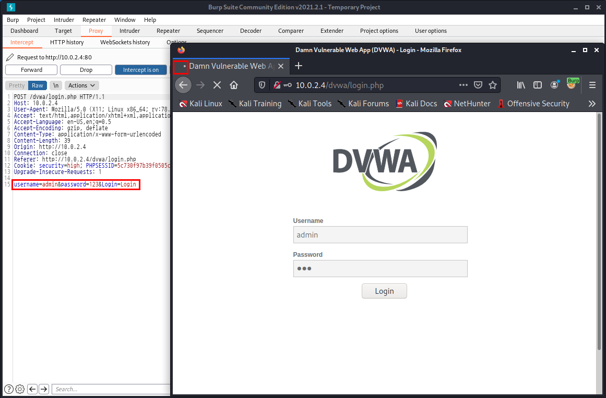Image resolution: width=606 pixels, height=398 pixels.
Task: Open HTTP history sub-tab
Action: pyautogui.click(x=67, y=42)
